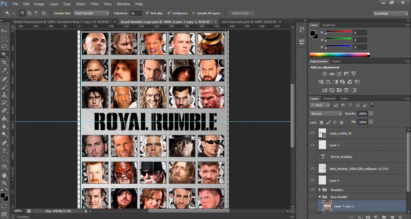Select the Horizontal Type tool
411x219 pixels.
[4, 151]
